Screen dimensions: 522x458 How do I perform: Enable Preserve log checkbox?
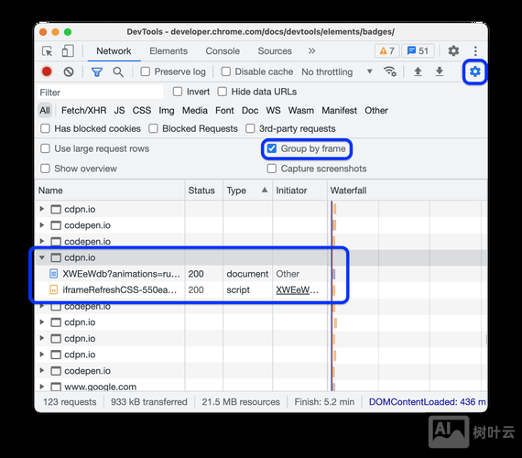click(145, 71)
